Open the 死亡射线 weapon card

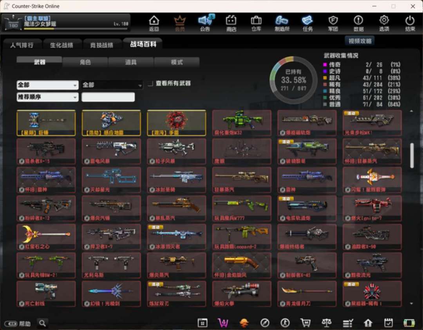click(46, 294)
